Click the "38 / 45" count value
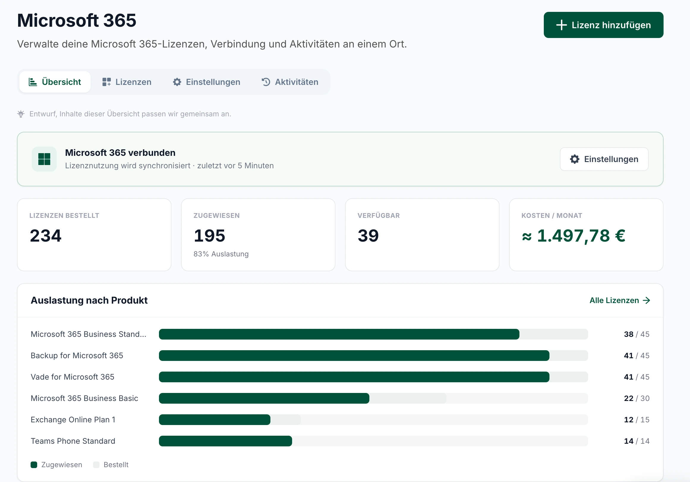This screenshot has height=482, width=690. (x=637, y=334)
